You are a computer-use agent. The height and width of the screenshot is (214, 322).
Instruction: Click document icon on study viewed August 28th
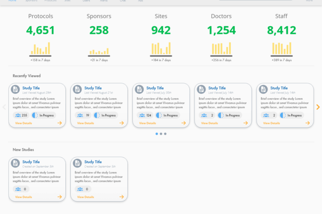click(x=16, y=89)
